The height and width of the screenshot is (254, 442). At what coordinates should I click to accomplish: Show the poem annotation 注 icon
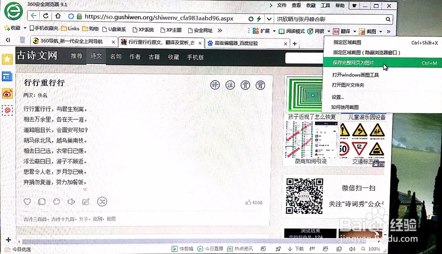230,85
